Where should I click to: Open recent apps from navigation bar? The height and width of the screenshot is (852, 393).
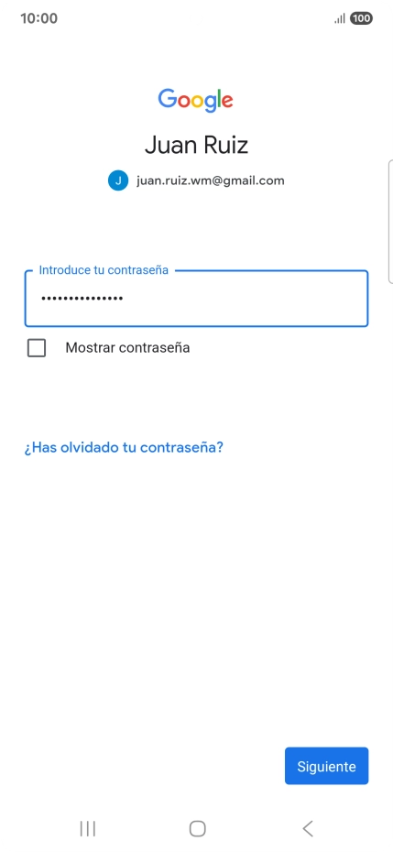[88, 828]
